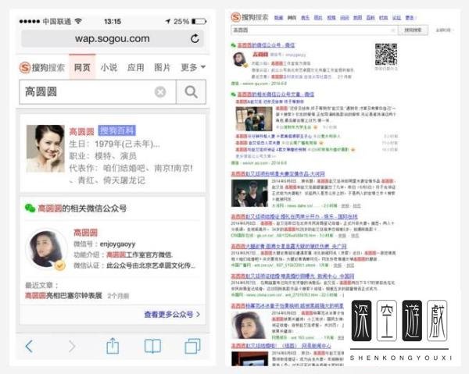The height and width of the screenshot is (374, 469).
Task: Switch to the 应用 tab
Action: point(135,67)
